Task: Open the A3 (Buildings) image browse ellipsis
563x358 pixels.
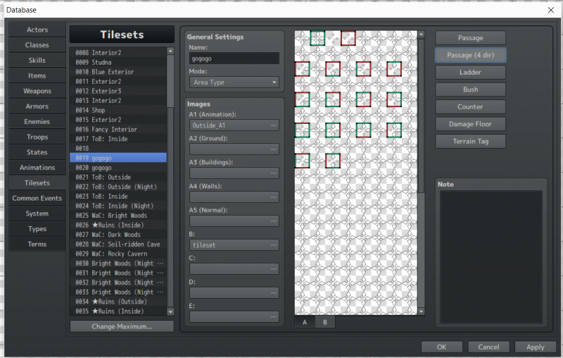Action: [274, 173]
